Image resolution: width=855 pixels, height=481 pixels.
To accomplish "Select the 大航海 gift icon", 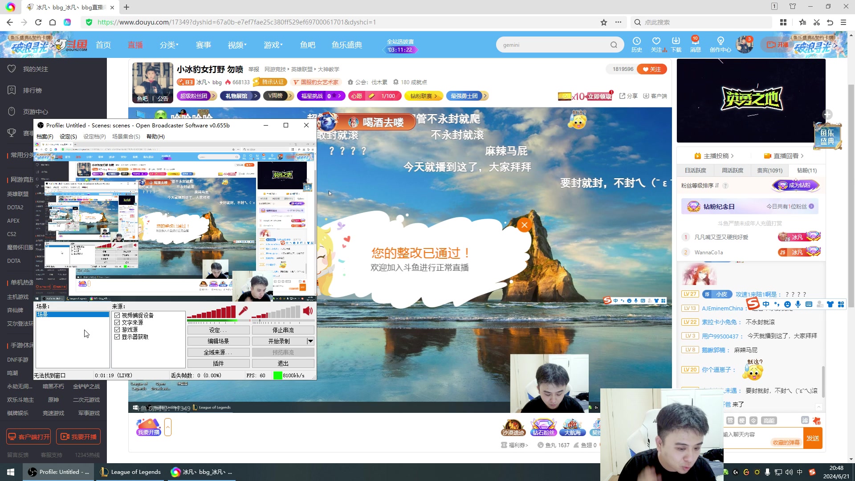I will [x=572, y=427].
